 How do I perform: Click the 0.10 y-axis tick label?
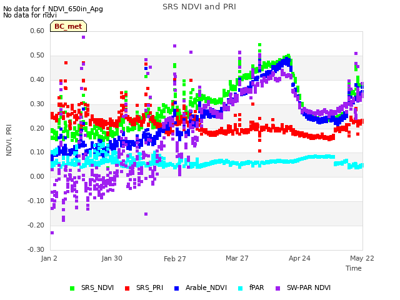point(37,152)
